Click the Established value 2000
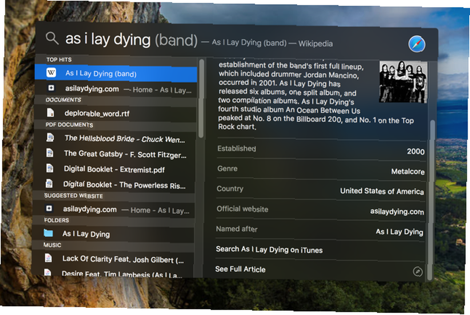The image size is (470, 315). click(x=415, y=151)
